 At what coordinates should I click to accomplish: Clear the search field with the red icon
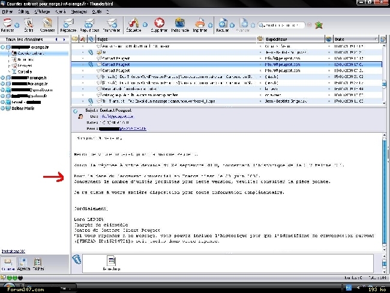pos(309,25)
